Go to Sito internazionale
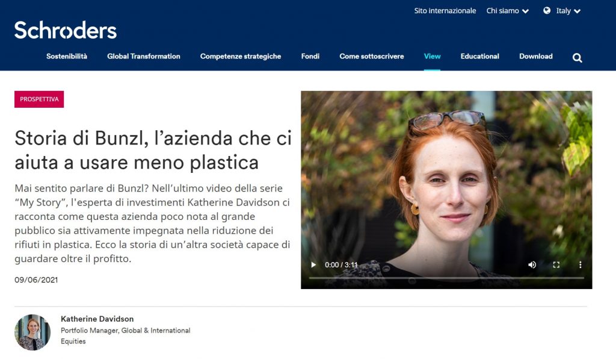 445,11
